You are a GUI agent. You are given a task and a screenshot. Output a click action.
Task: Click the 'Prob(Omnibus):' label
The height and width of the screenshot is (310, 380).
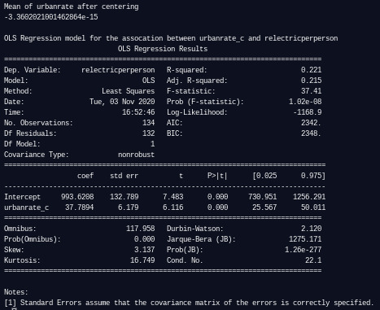point(33,239)
